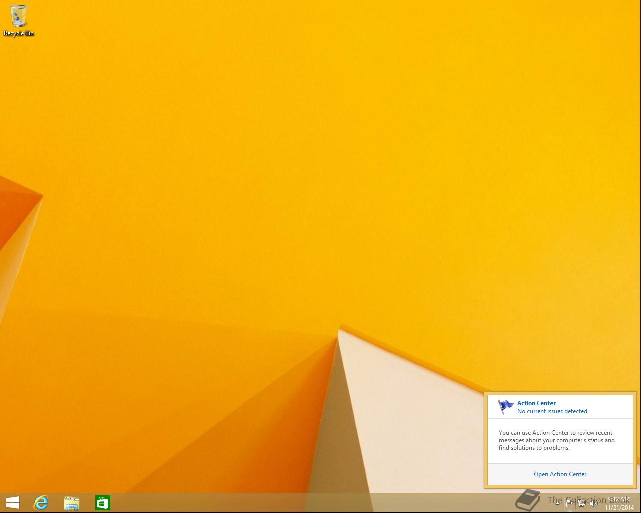This screenshot has height=513, width=641.
Task: Click the 11/21/2014 date in the tray
Action: point(619,507)
